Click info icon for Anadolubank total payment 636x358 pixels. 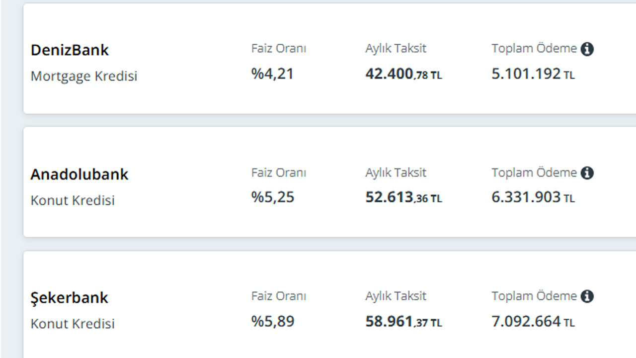[x=587, y=173]
